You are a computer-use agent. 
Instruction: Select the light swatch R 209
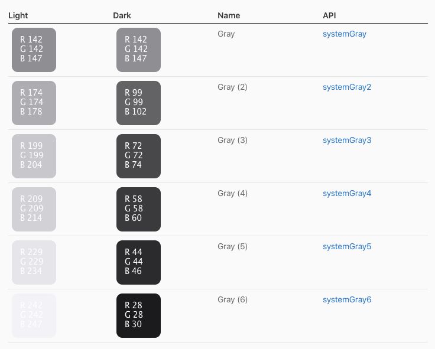click(34, 209)
